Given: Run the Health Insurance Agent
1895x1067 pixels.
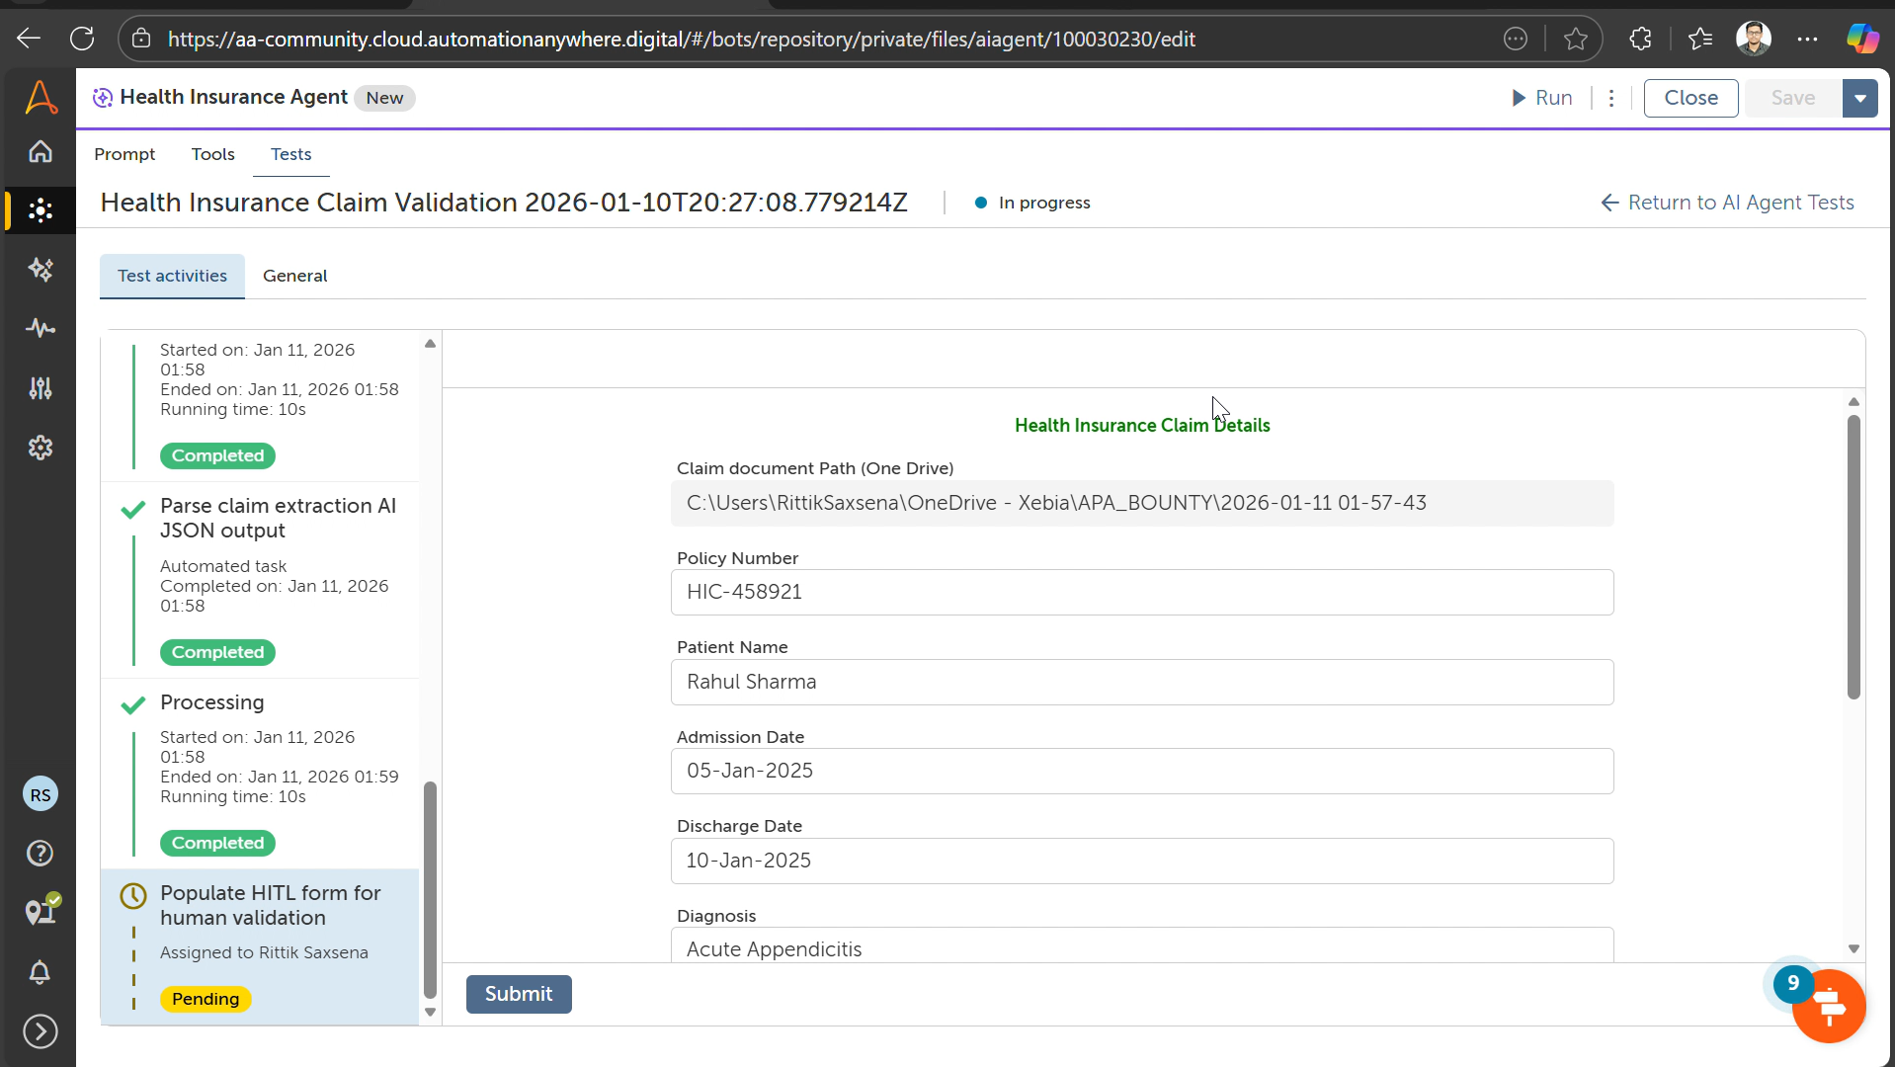Looking at the screenshot, I should click(1542, 98).
